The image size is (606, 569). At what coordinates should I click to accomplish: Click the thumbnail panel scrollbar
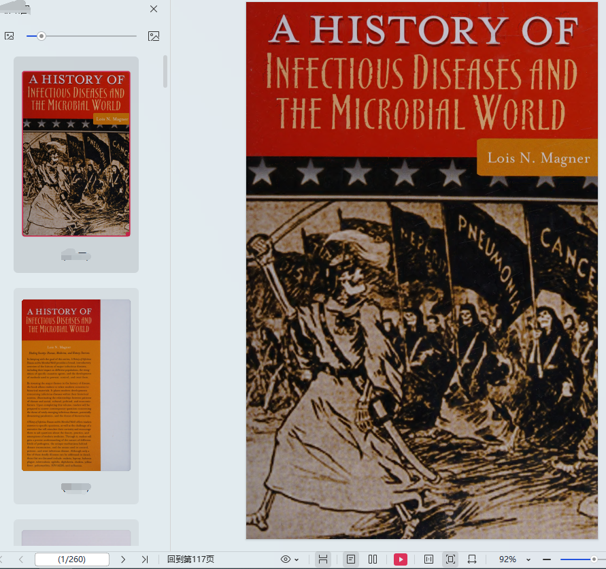[165, 71]
